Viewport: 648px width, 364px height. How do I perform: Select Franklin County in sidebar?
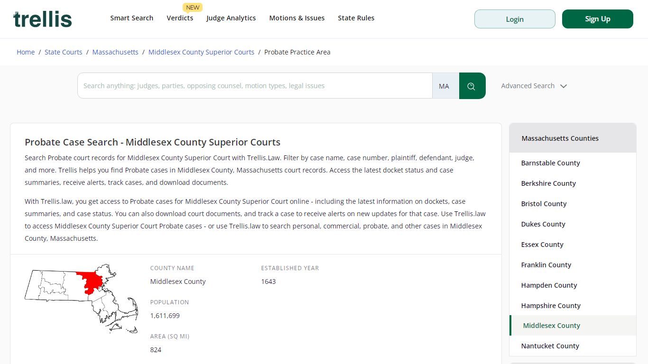point(546,265)
